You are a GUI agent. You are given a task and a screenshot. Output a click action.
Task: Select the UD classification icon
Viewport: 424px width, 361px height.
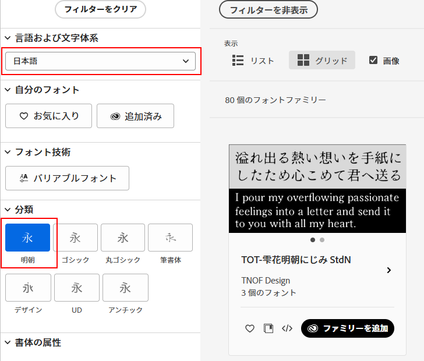[x=77, y=288]
